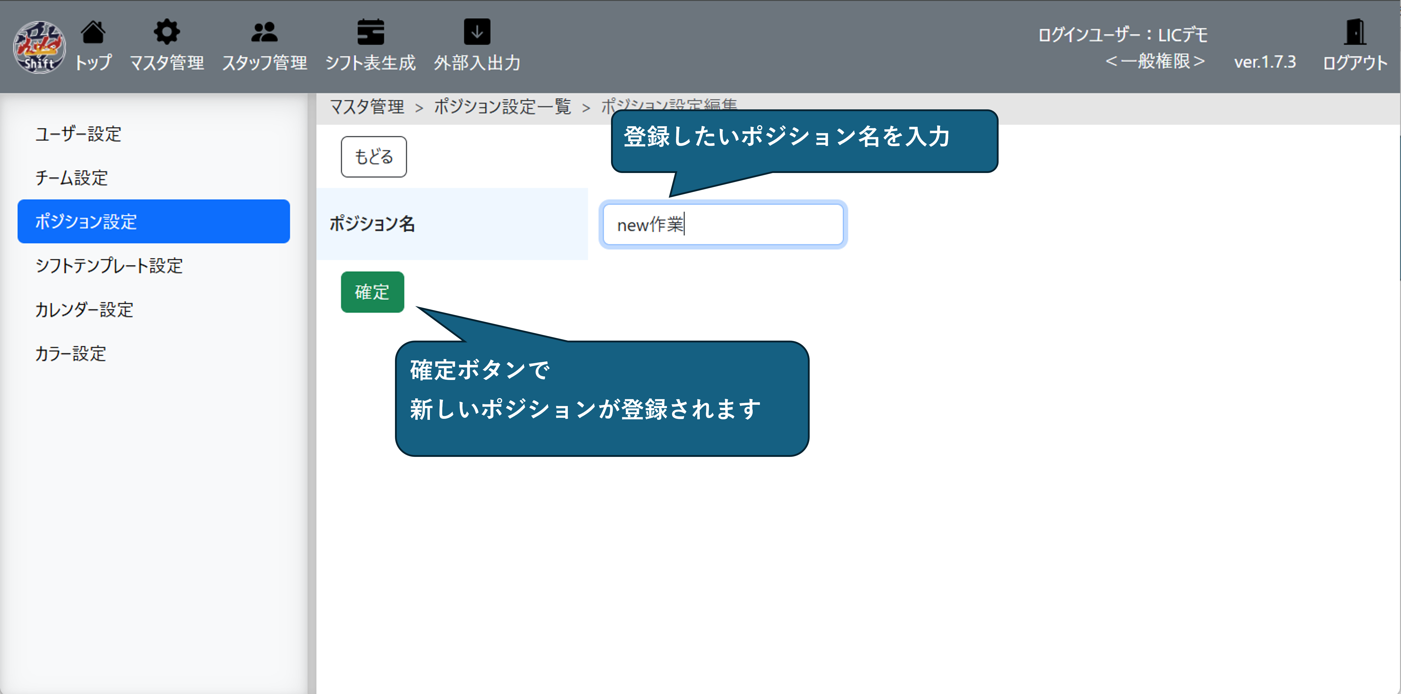Open チーム設定 from the sidebar
The image size is (1401, 694).
[x=72, y=178]
